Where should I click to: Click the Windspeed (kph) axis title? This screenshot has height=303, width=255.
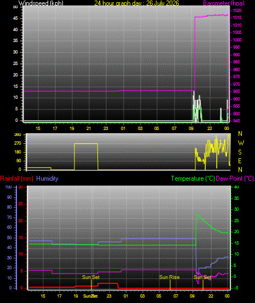[x=41, y=3]
